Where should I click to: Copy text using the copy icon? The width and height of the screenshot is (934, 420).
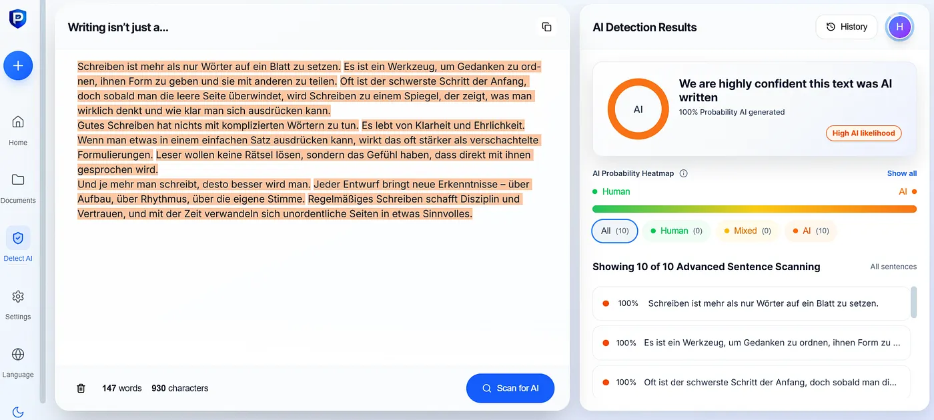pos(546,27)
